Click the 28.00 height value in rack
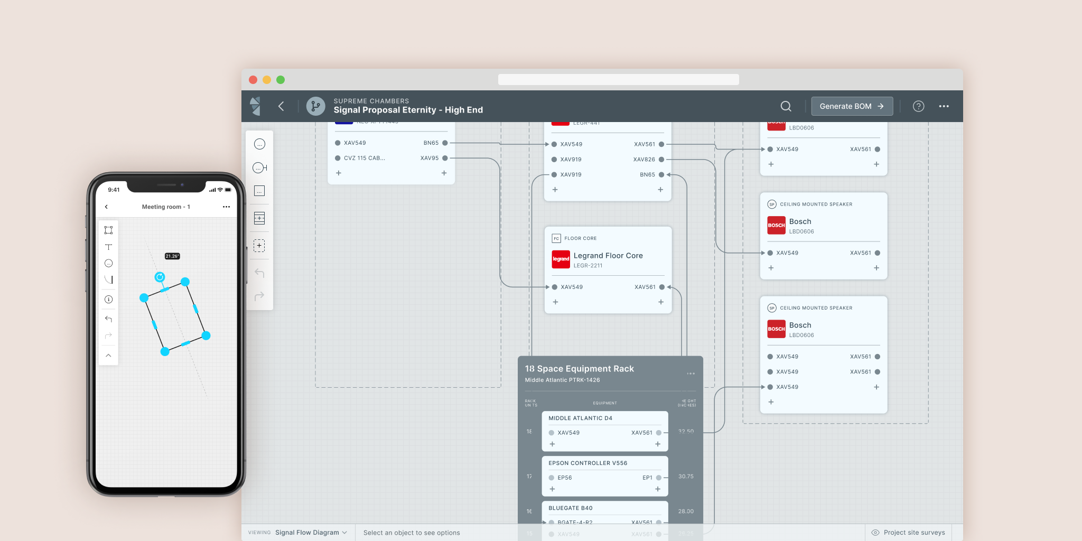 pyautogui.click(x=686, y=511)
